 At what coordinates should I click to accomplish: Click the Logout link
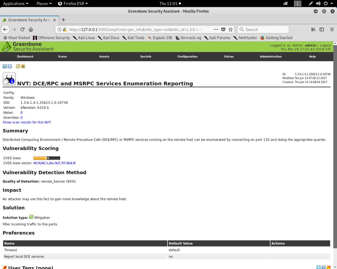point(325,45)
